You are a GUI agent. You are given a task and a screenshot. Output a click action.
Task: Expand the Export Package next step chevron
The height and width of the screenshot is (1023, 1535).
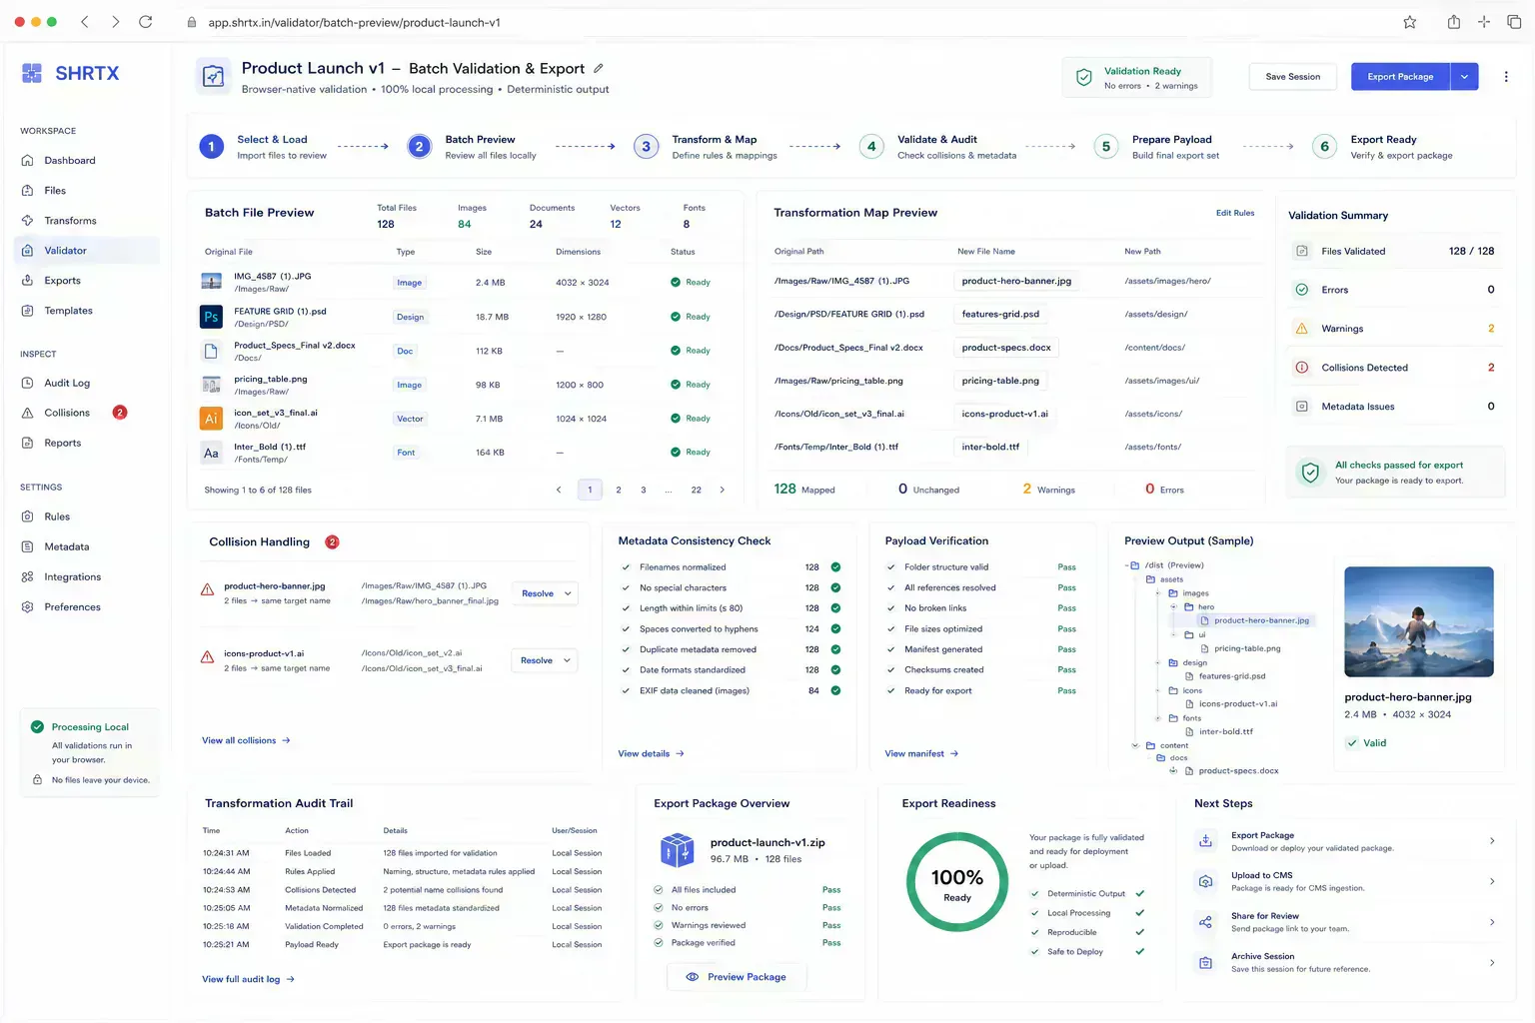[x=1492, y=841]
